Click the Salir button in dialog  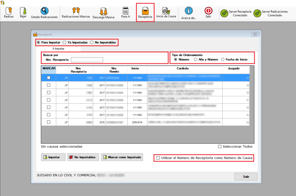[x=246, y=176]
